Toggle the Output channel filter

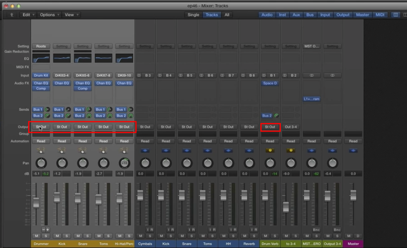343,15
